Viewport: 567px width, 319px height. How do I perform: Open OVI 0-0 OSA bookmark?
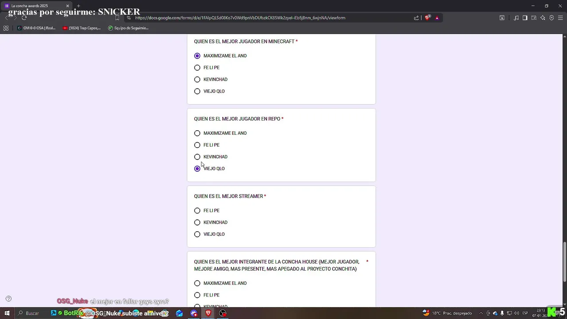36,28
